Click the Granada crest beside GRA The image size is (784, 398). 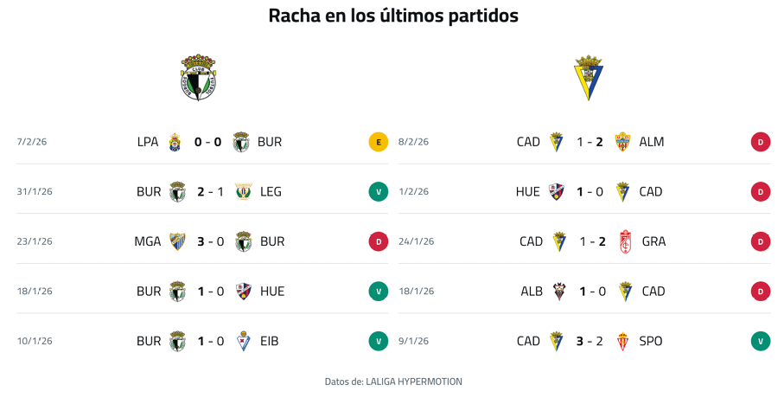(626, 241)
